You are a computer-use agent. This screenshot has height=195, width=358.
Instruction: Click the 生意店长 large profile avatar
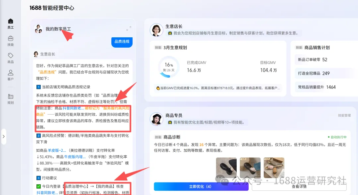pos(156,30)
